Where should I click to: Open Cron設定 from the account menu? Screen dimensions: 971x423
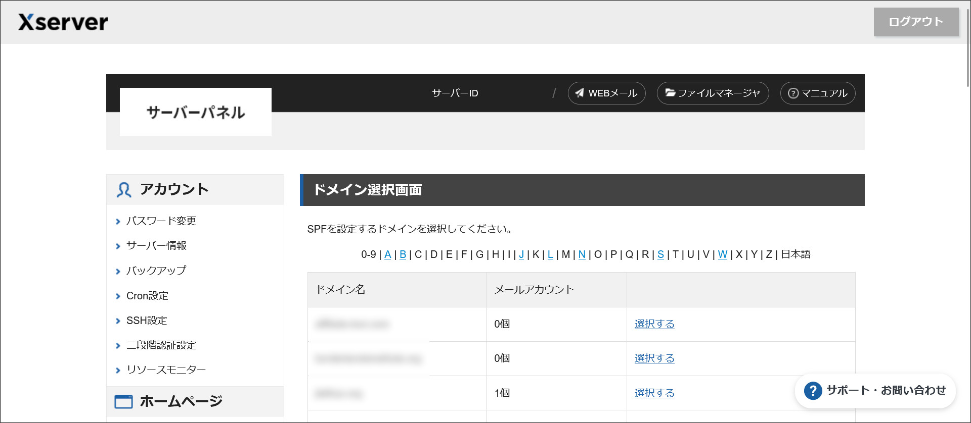tap(147, 296)
